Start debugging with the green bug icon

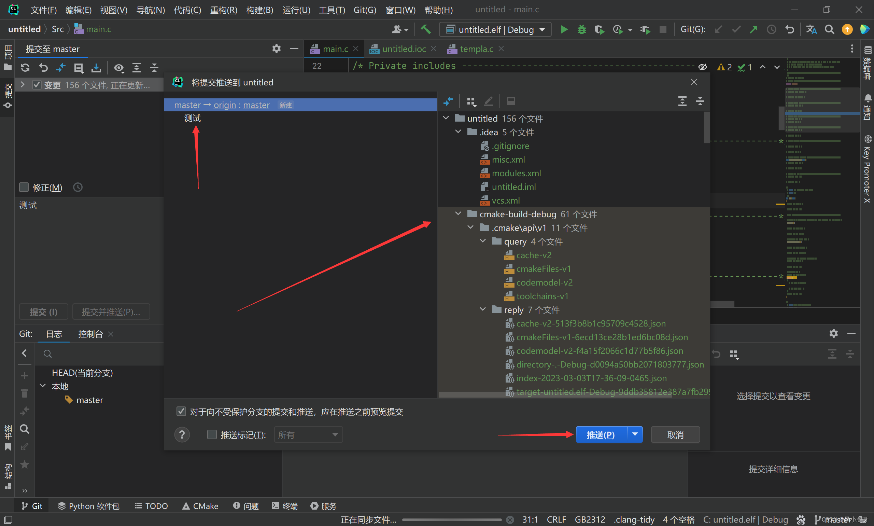point(581,29)
